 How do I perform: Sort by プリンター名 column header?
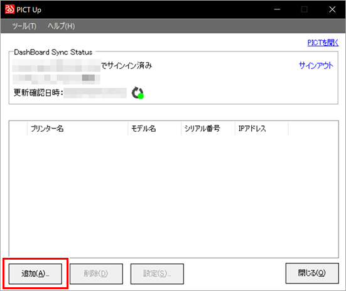pos(78,129)
